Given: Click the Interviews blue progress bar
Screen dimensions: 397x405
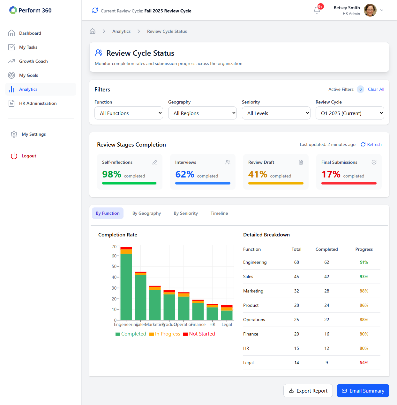Looking at the screenshot, I should (203, 183).
